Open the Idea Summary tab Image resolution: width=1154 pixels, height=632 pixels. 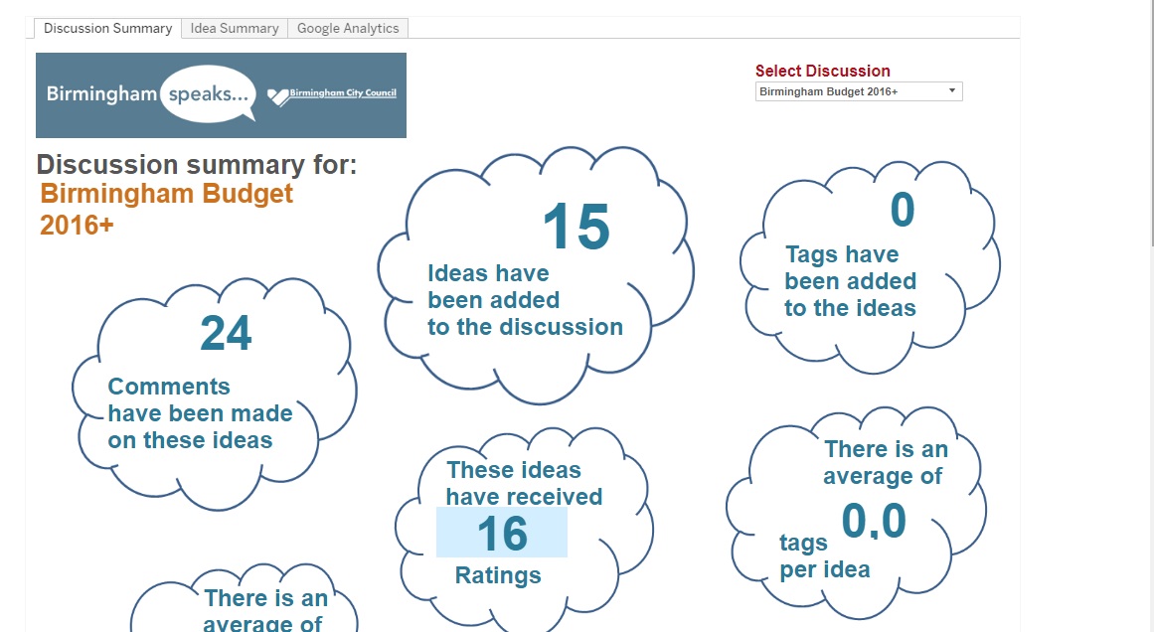click(234, 28)
